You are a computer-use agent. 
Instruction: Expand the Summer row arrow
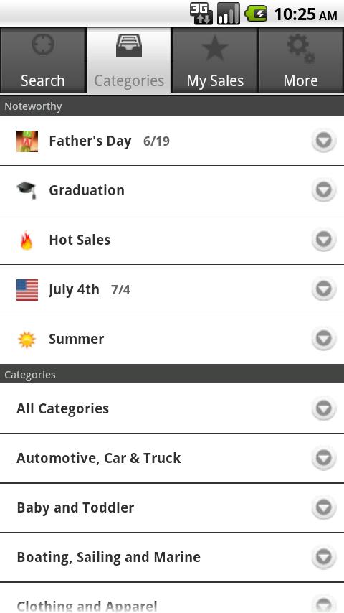coord(324,339)
